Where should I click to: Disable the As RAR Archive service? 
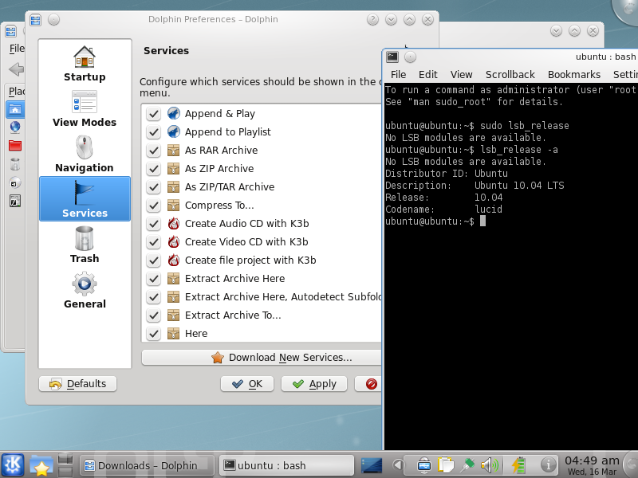pos(154,151)
